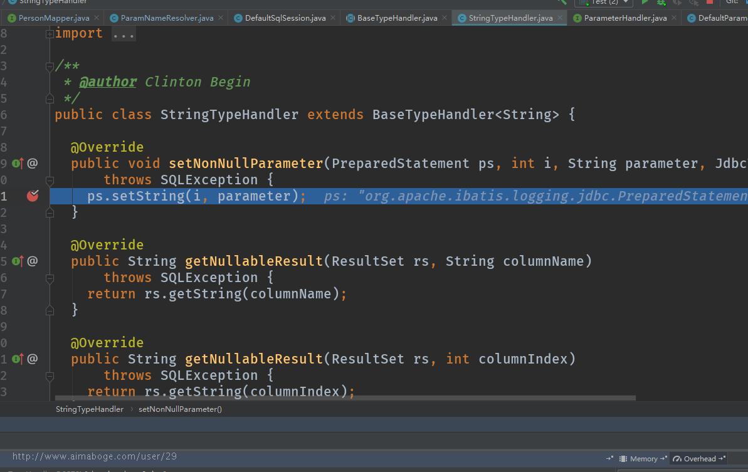Click the @ gutter marker next to getNullableResult columnName

33,261
